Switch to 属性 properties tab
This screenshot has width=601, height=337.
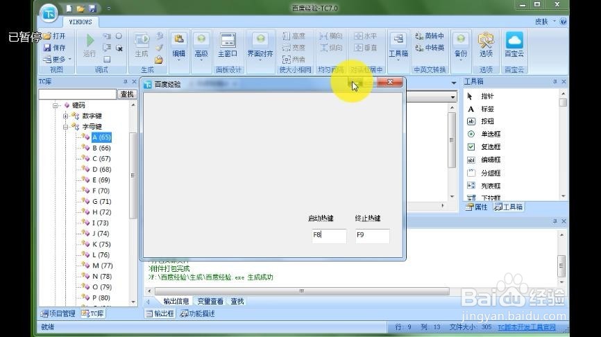click(477, 207)
